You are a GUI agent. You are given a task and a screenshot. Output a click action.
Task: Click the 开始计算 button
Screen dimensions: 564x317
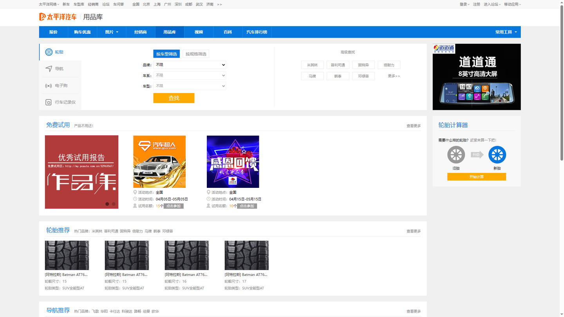click(477, 177)
